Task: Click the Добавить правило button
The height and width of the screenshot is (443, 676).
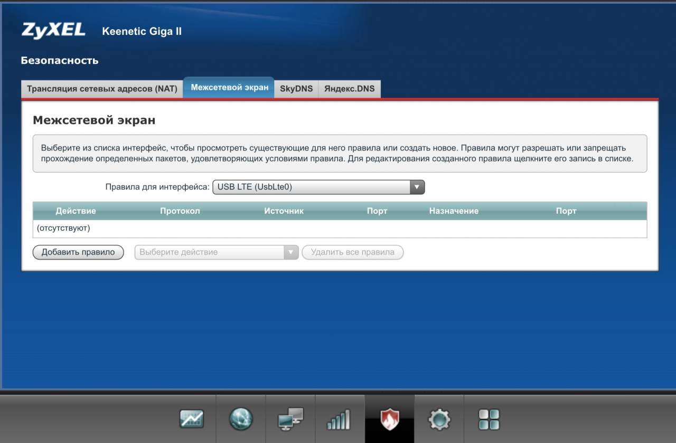Action: (78, 252)
